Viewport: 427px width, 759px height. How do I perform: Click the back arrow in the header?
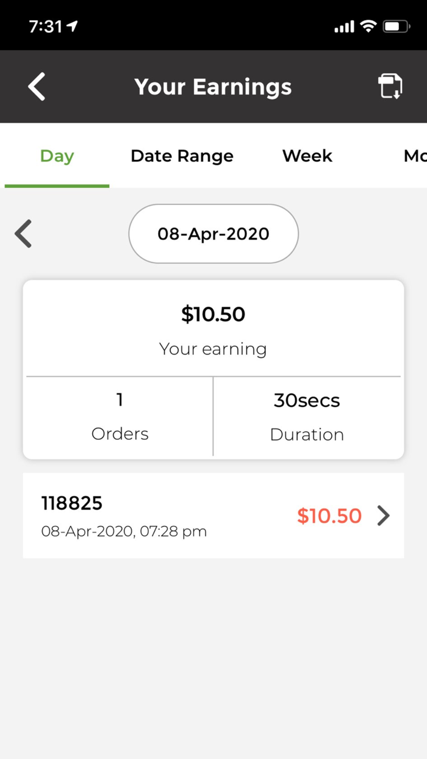click(x=36, y=86)
